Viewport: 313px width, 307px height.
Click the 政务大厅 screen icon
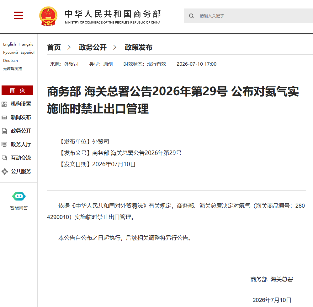click(4, 145)
